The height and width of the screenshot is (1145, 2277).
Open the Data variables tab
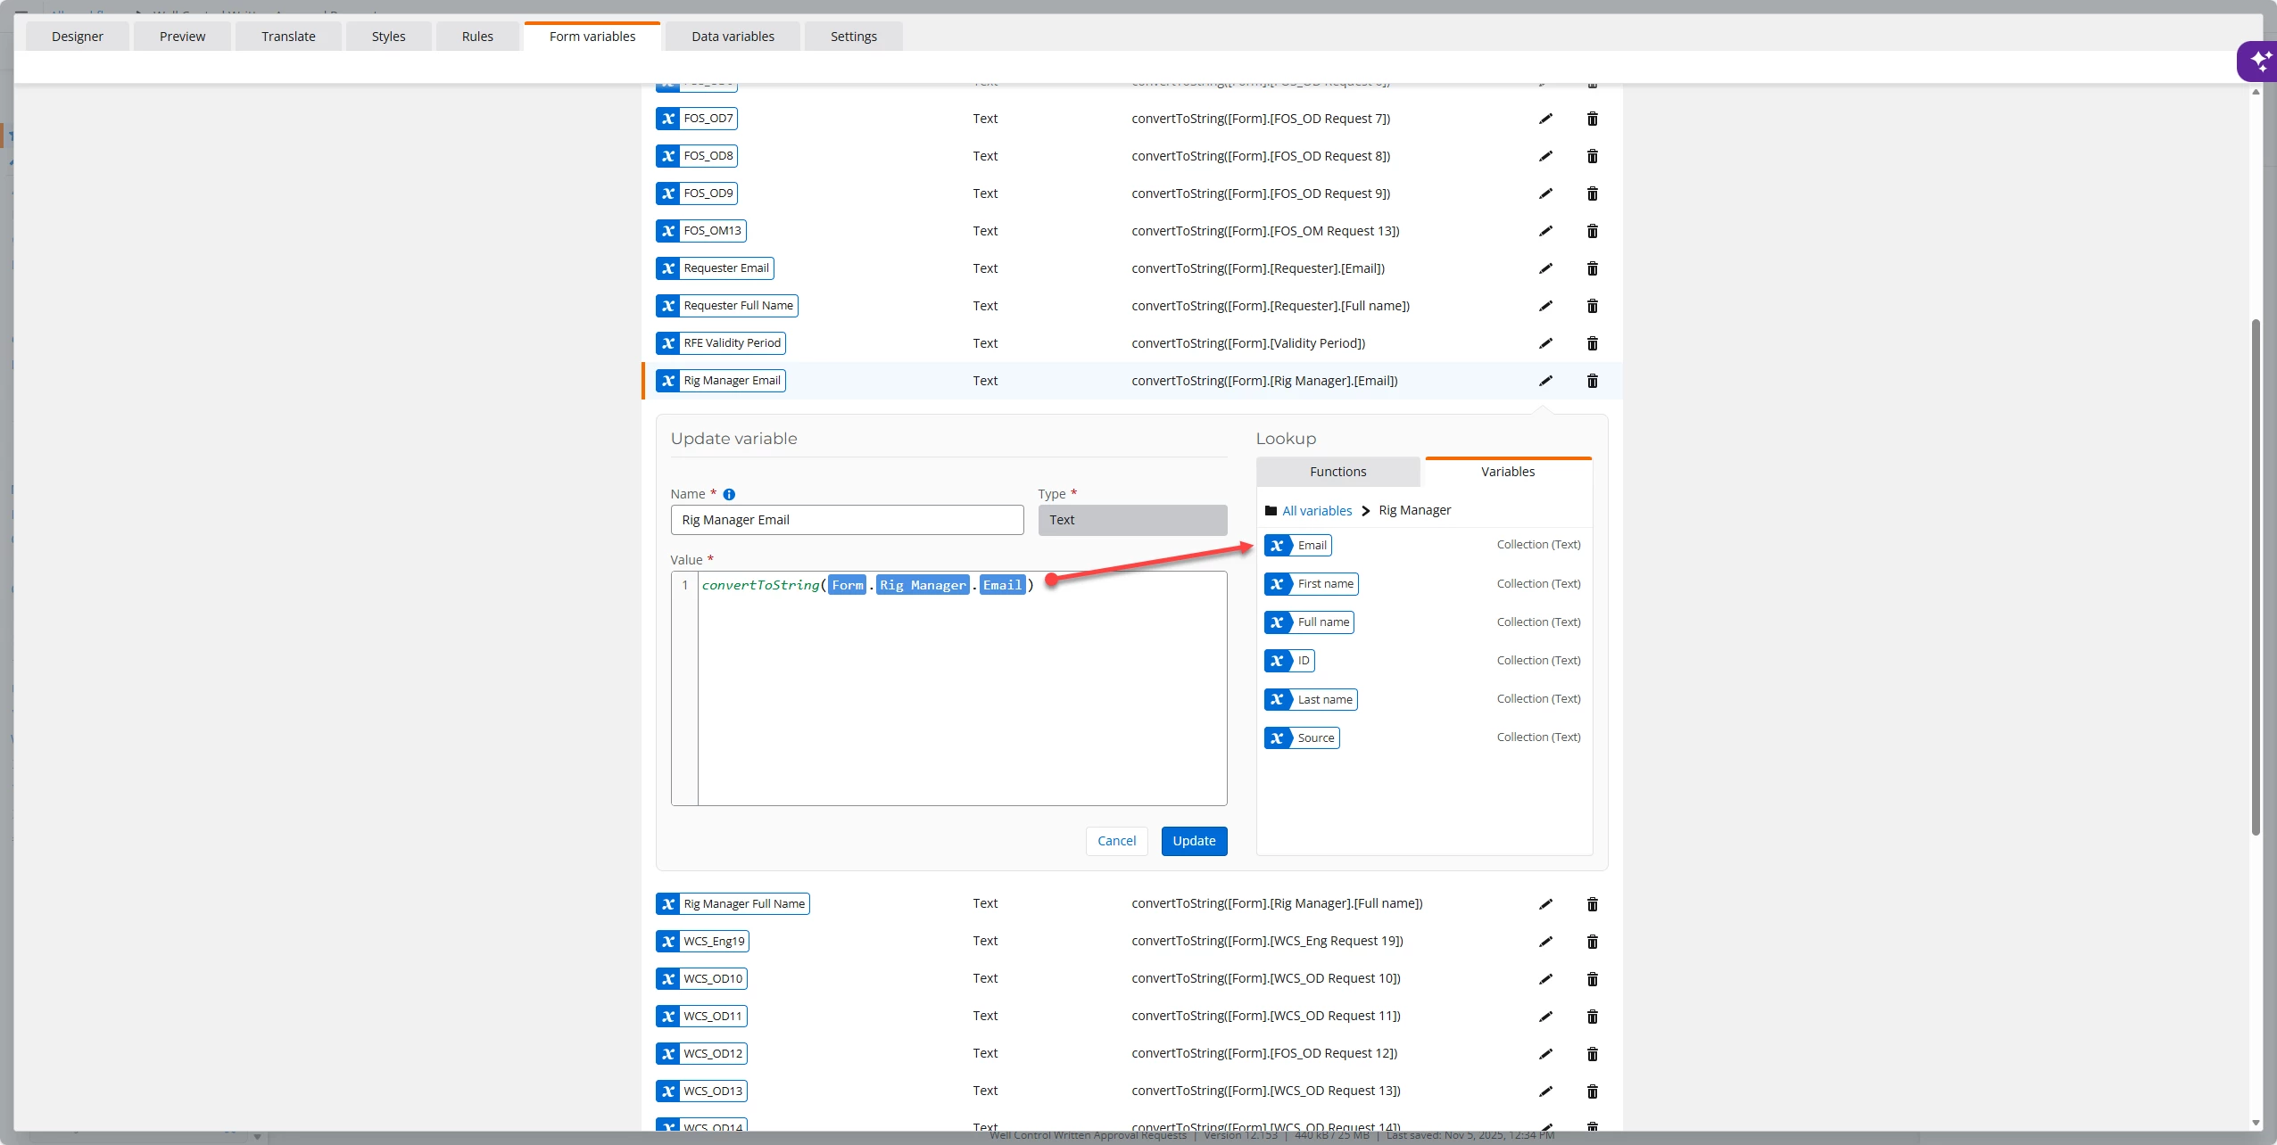click(x=733, y=37)
